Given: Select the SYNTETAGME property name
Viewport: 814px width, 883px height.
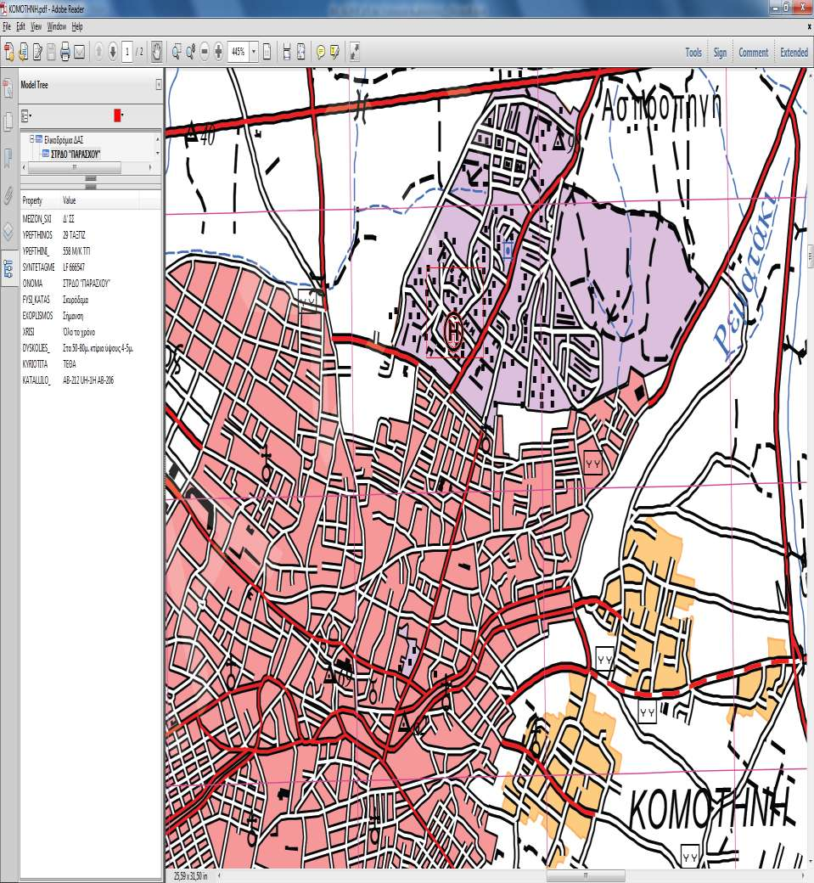Looking at the screenshot, I should [38, 267].
